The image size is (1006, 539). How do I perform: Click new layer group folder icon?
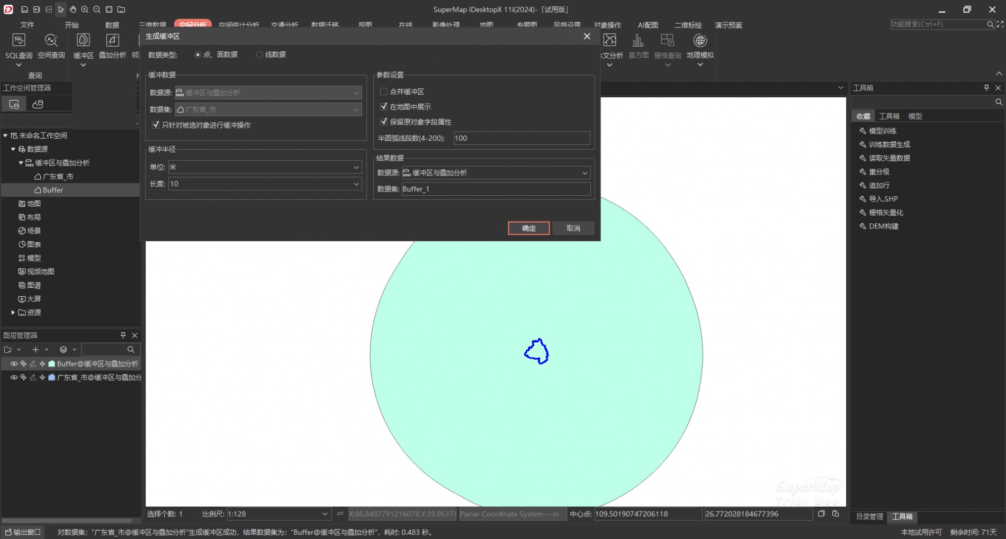pyautogui.click(x=8, y=350)
